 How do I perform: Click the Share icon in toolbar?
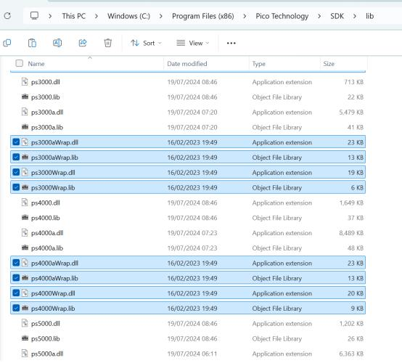(83, 43)
